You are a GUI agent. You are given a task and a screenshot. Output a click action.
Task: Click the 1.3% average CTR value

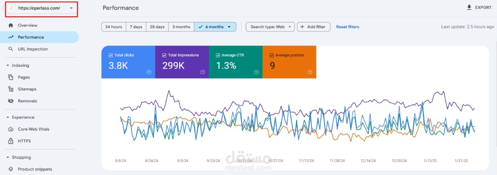point(226,66)
